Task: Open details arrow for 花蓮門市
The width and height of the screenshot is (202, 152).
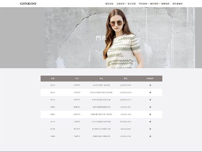Action: 150,136
